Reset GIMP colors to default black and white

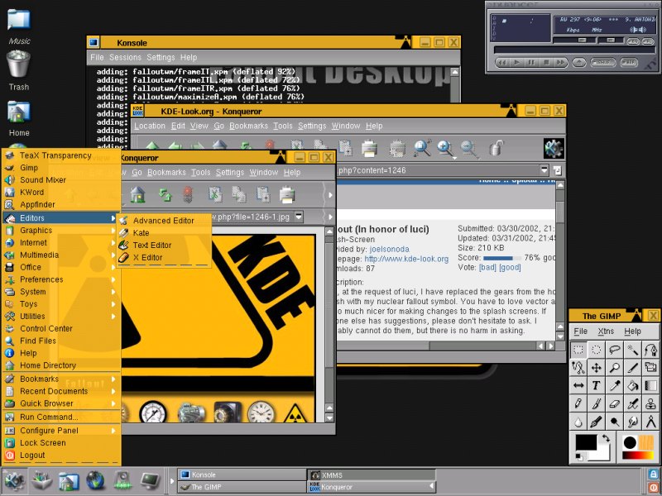pyautogui.click(x=579, y=457)
